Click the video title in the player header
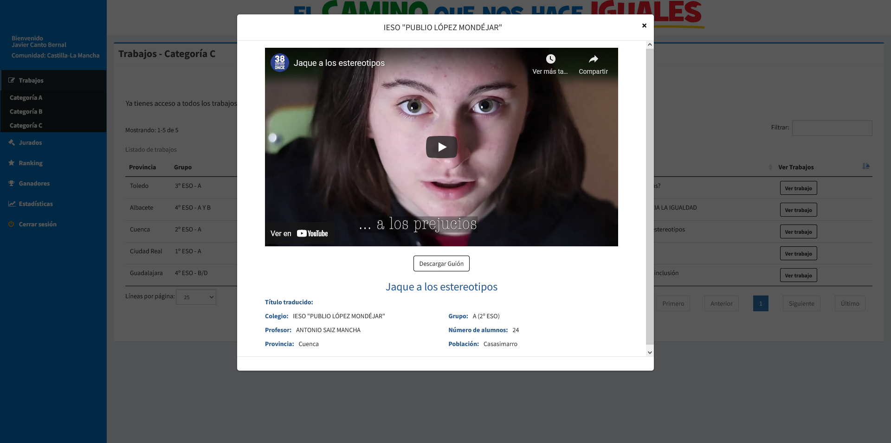The height and width of the screenshot is (443, 891). coord(339,63)
